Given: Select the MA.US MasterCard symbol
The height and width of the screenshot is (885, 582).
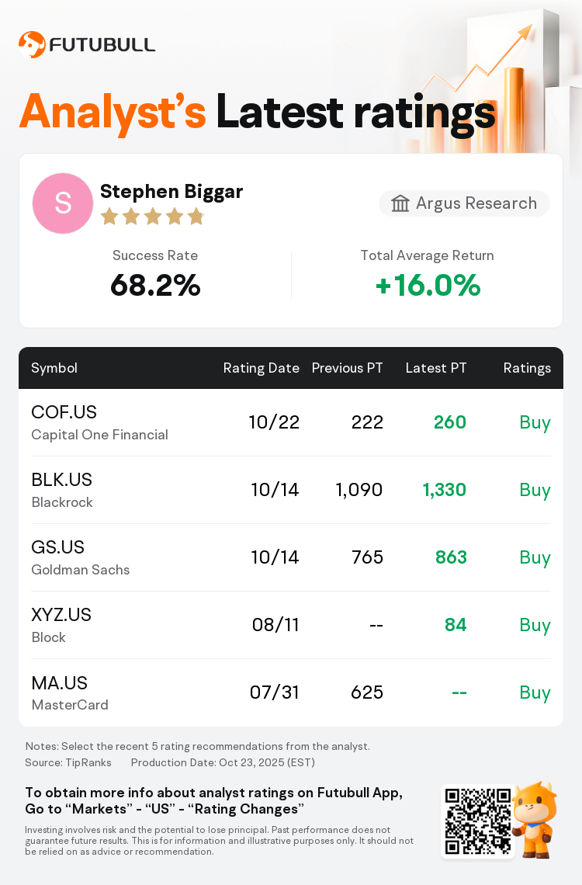Looking at the screenshot, I should point(60,683).
